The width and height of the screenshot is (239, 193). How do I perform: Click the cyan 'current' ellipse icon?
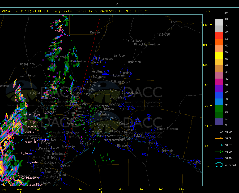coord(219,165)
